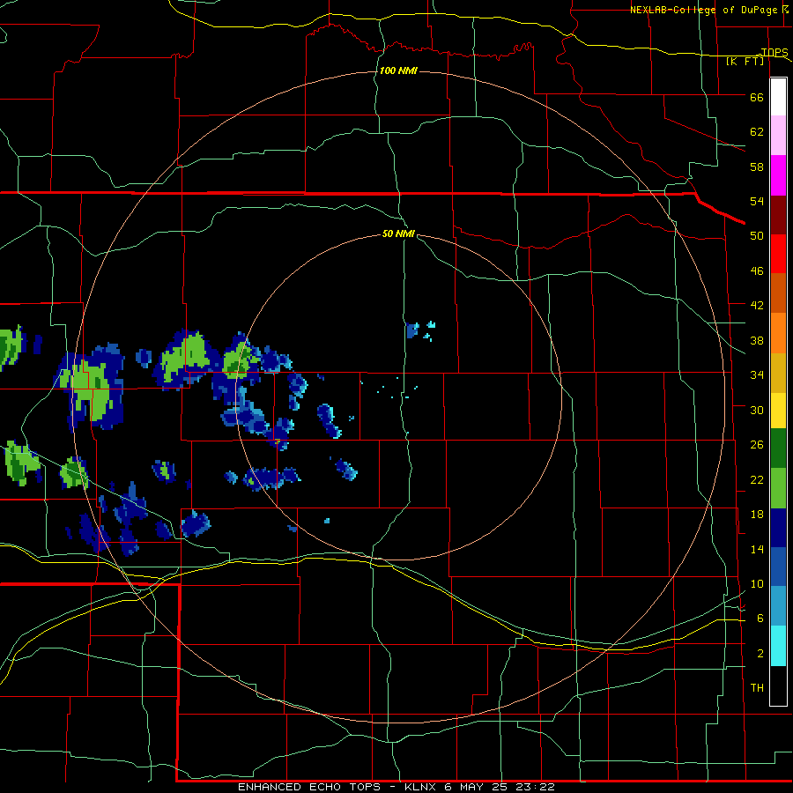Click legend value '22'
Viewport: 793px width, 793px height.
757,480
